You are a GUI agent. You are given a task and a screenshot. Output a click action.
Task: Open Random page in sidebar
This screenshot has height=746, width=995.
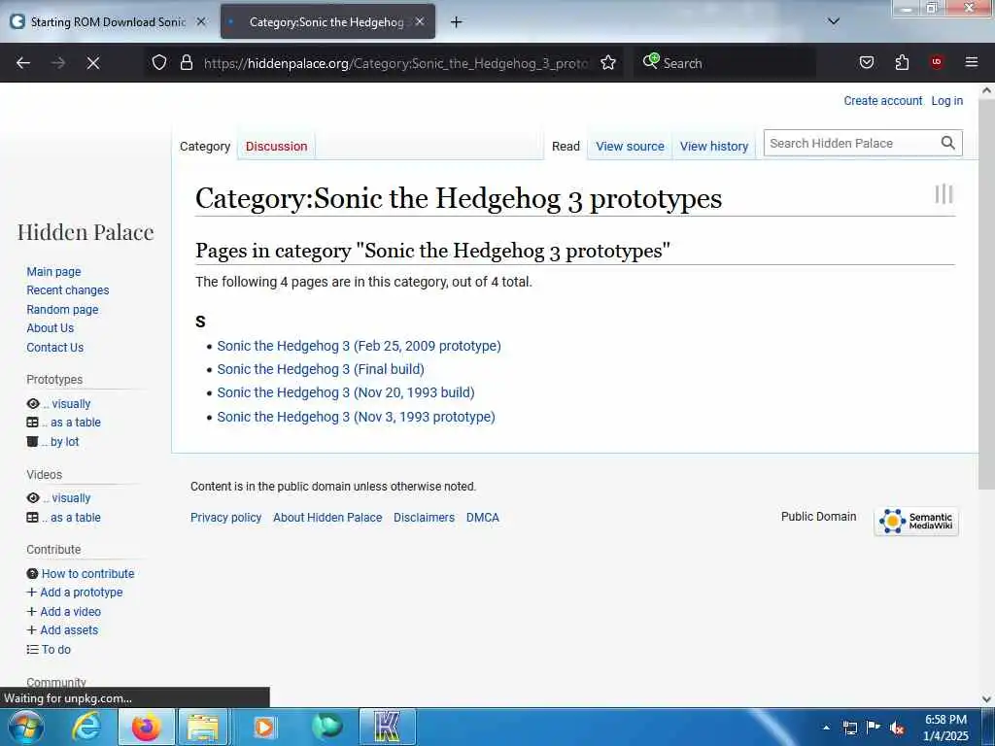point(62,310)
